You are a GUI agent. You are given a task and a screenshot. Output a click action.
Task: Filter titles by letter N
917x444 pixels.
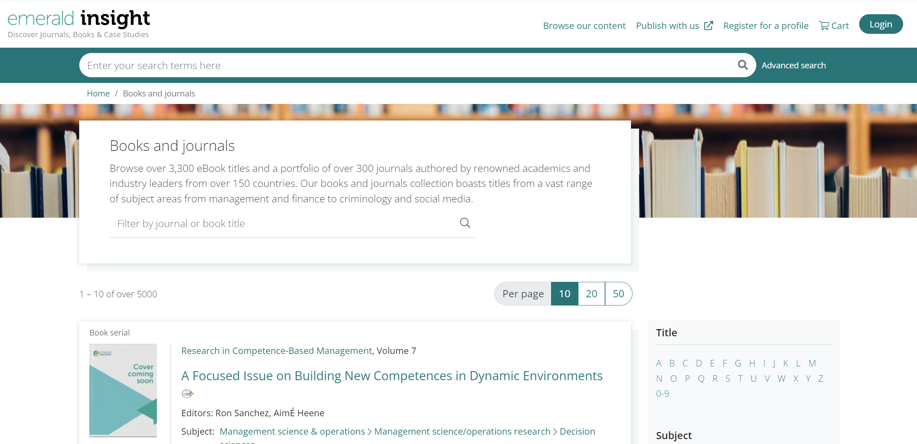659,379
